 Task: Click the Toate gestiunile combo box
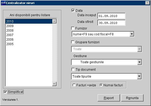click(x=106, y=62)
